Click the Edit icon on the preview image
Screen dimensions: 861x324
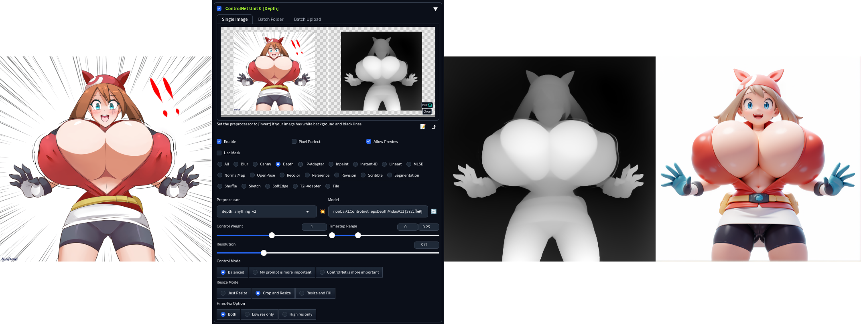tap(427, 105)
